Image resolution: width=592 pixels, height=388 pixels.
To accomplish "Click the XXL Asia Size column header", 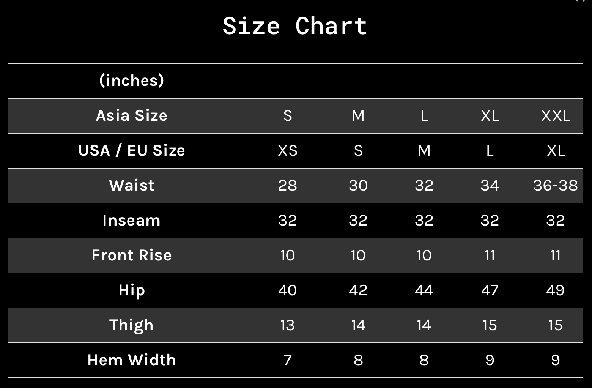I will click(556, 115).
